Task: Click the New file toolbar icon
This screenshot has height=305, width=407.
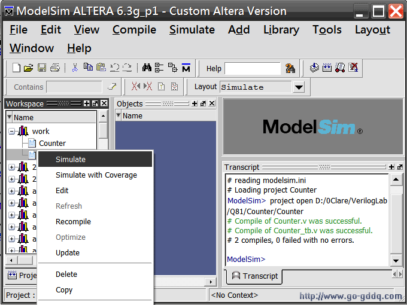Action: (x=16, y=68)
